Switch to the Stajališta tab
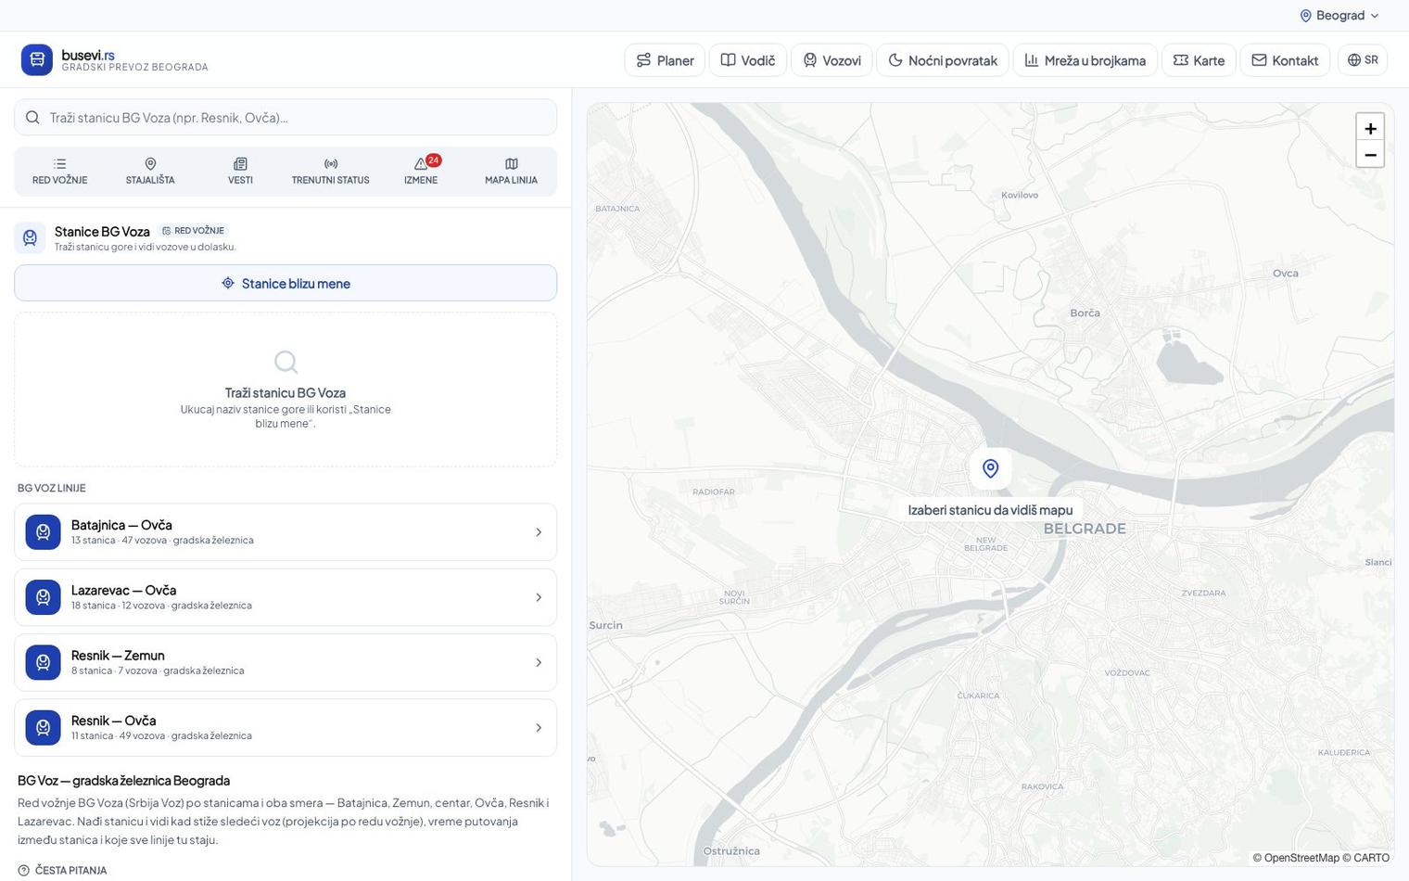Screen dimensions: 1409x881 coord(150,172)
